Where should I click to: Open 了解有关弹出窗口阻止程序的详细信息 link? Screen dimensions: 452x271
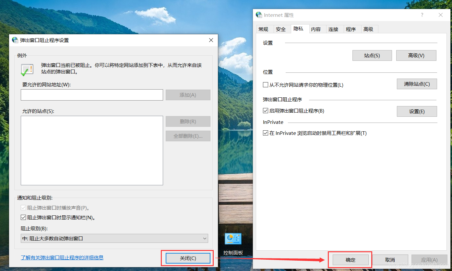62,258
